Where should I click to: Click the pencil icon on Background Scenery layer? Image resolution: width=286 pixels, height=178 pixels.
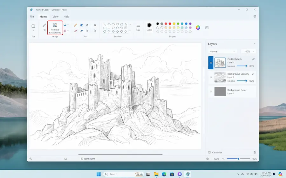(253, 74)
